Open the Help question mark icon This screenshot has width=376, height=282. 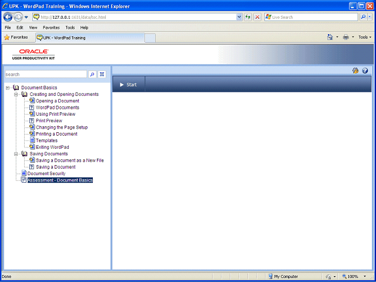[365, 70]
